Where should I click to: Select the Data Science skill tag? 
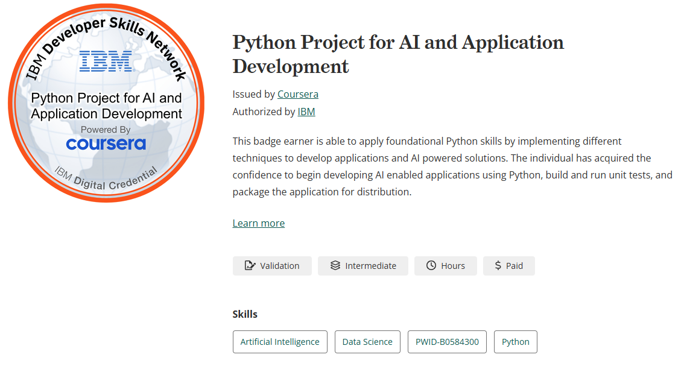[x=367, y=342]
